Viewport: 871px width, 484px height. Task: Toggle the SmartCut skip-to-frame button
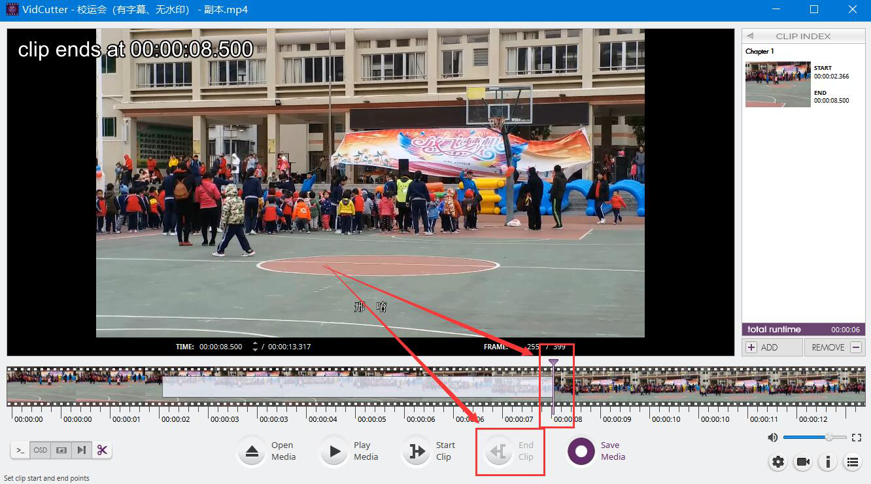[82, 450]
